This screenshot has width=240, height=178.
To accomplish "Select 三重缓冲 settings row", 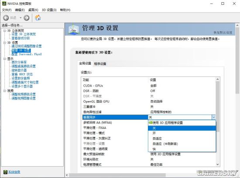I will click(148, 107).
